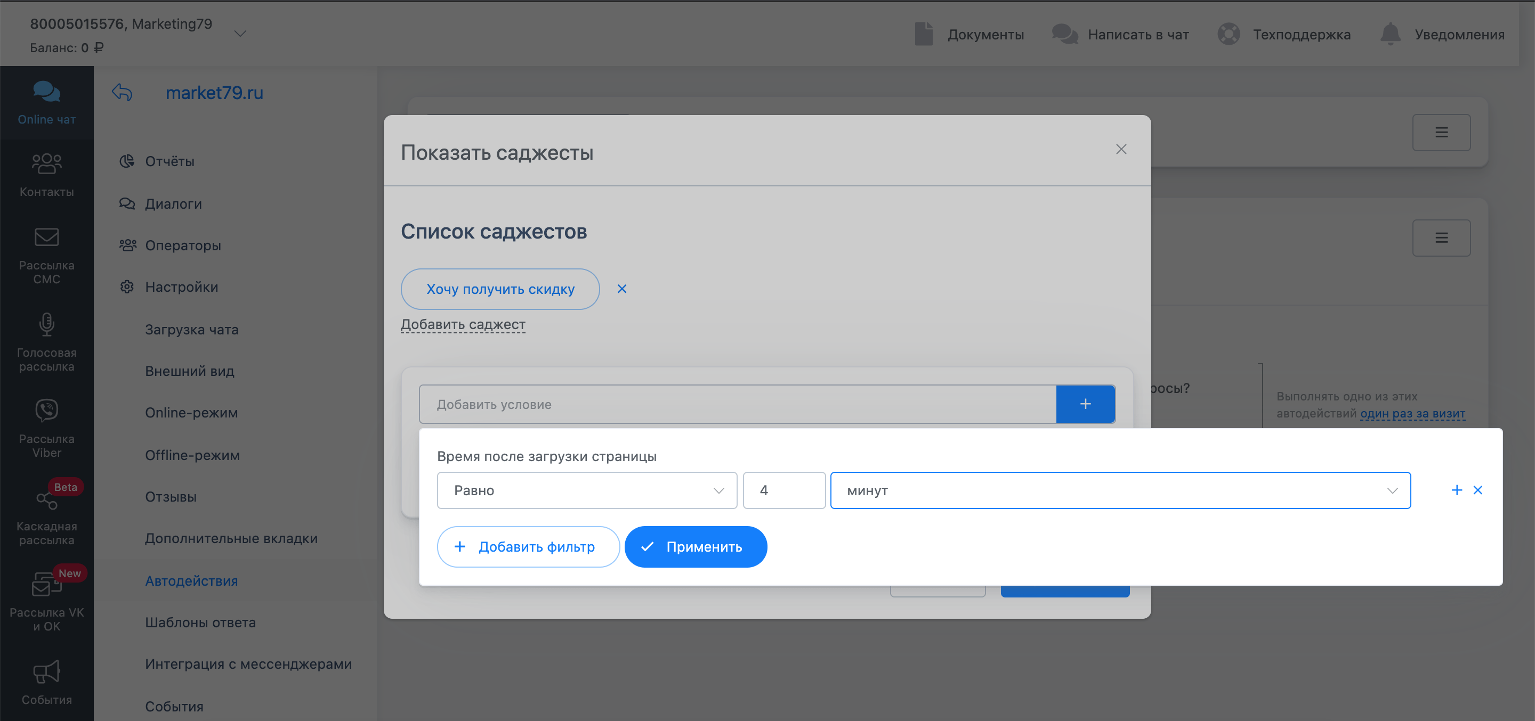
Task: Remove the Хочу получить скидку suggest
Action: (621, 289)
